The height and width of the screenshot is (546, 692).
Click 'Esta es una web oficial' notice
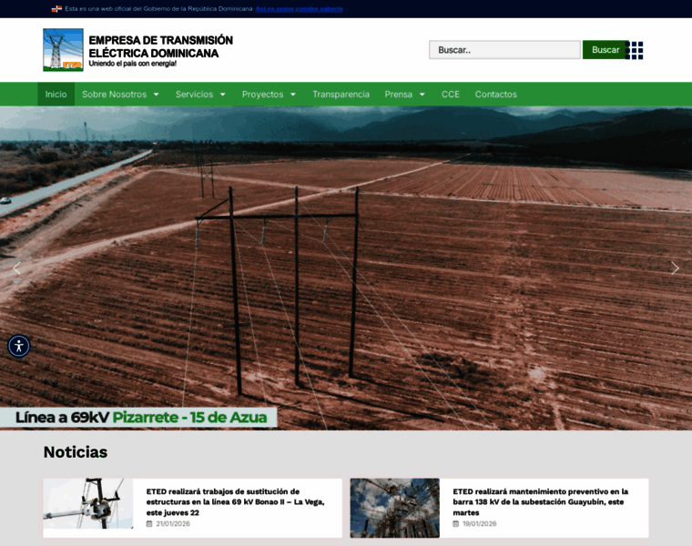(158, 9)
